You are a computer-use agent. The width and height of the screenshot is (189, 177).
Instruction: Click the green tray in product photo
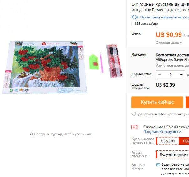[94, 62]
